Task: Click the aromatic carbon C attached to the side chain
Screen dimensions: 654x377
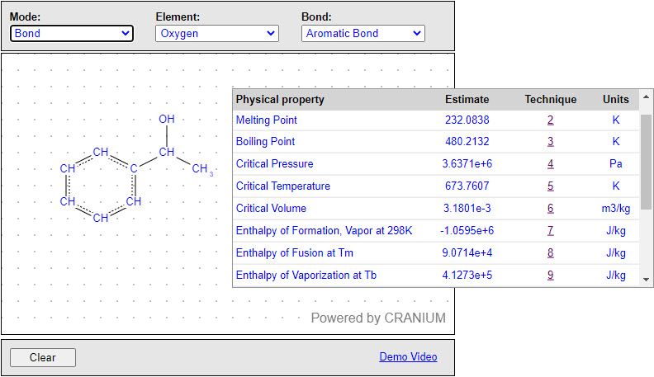Action: [134, 168]
